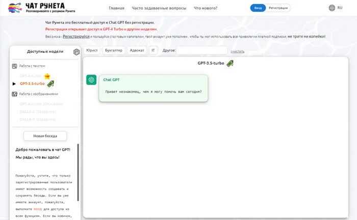Select DALLE-2 (Создание) model

click(38, 112)
